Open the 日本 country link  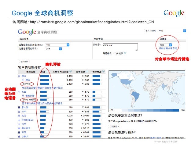pyautogui.click(x=24, y=112)
